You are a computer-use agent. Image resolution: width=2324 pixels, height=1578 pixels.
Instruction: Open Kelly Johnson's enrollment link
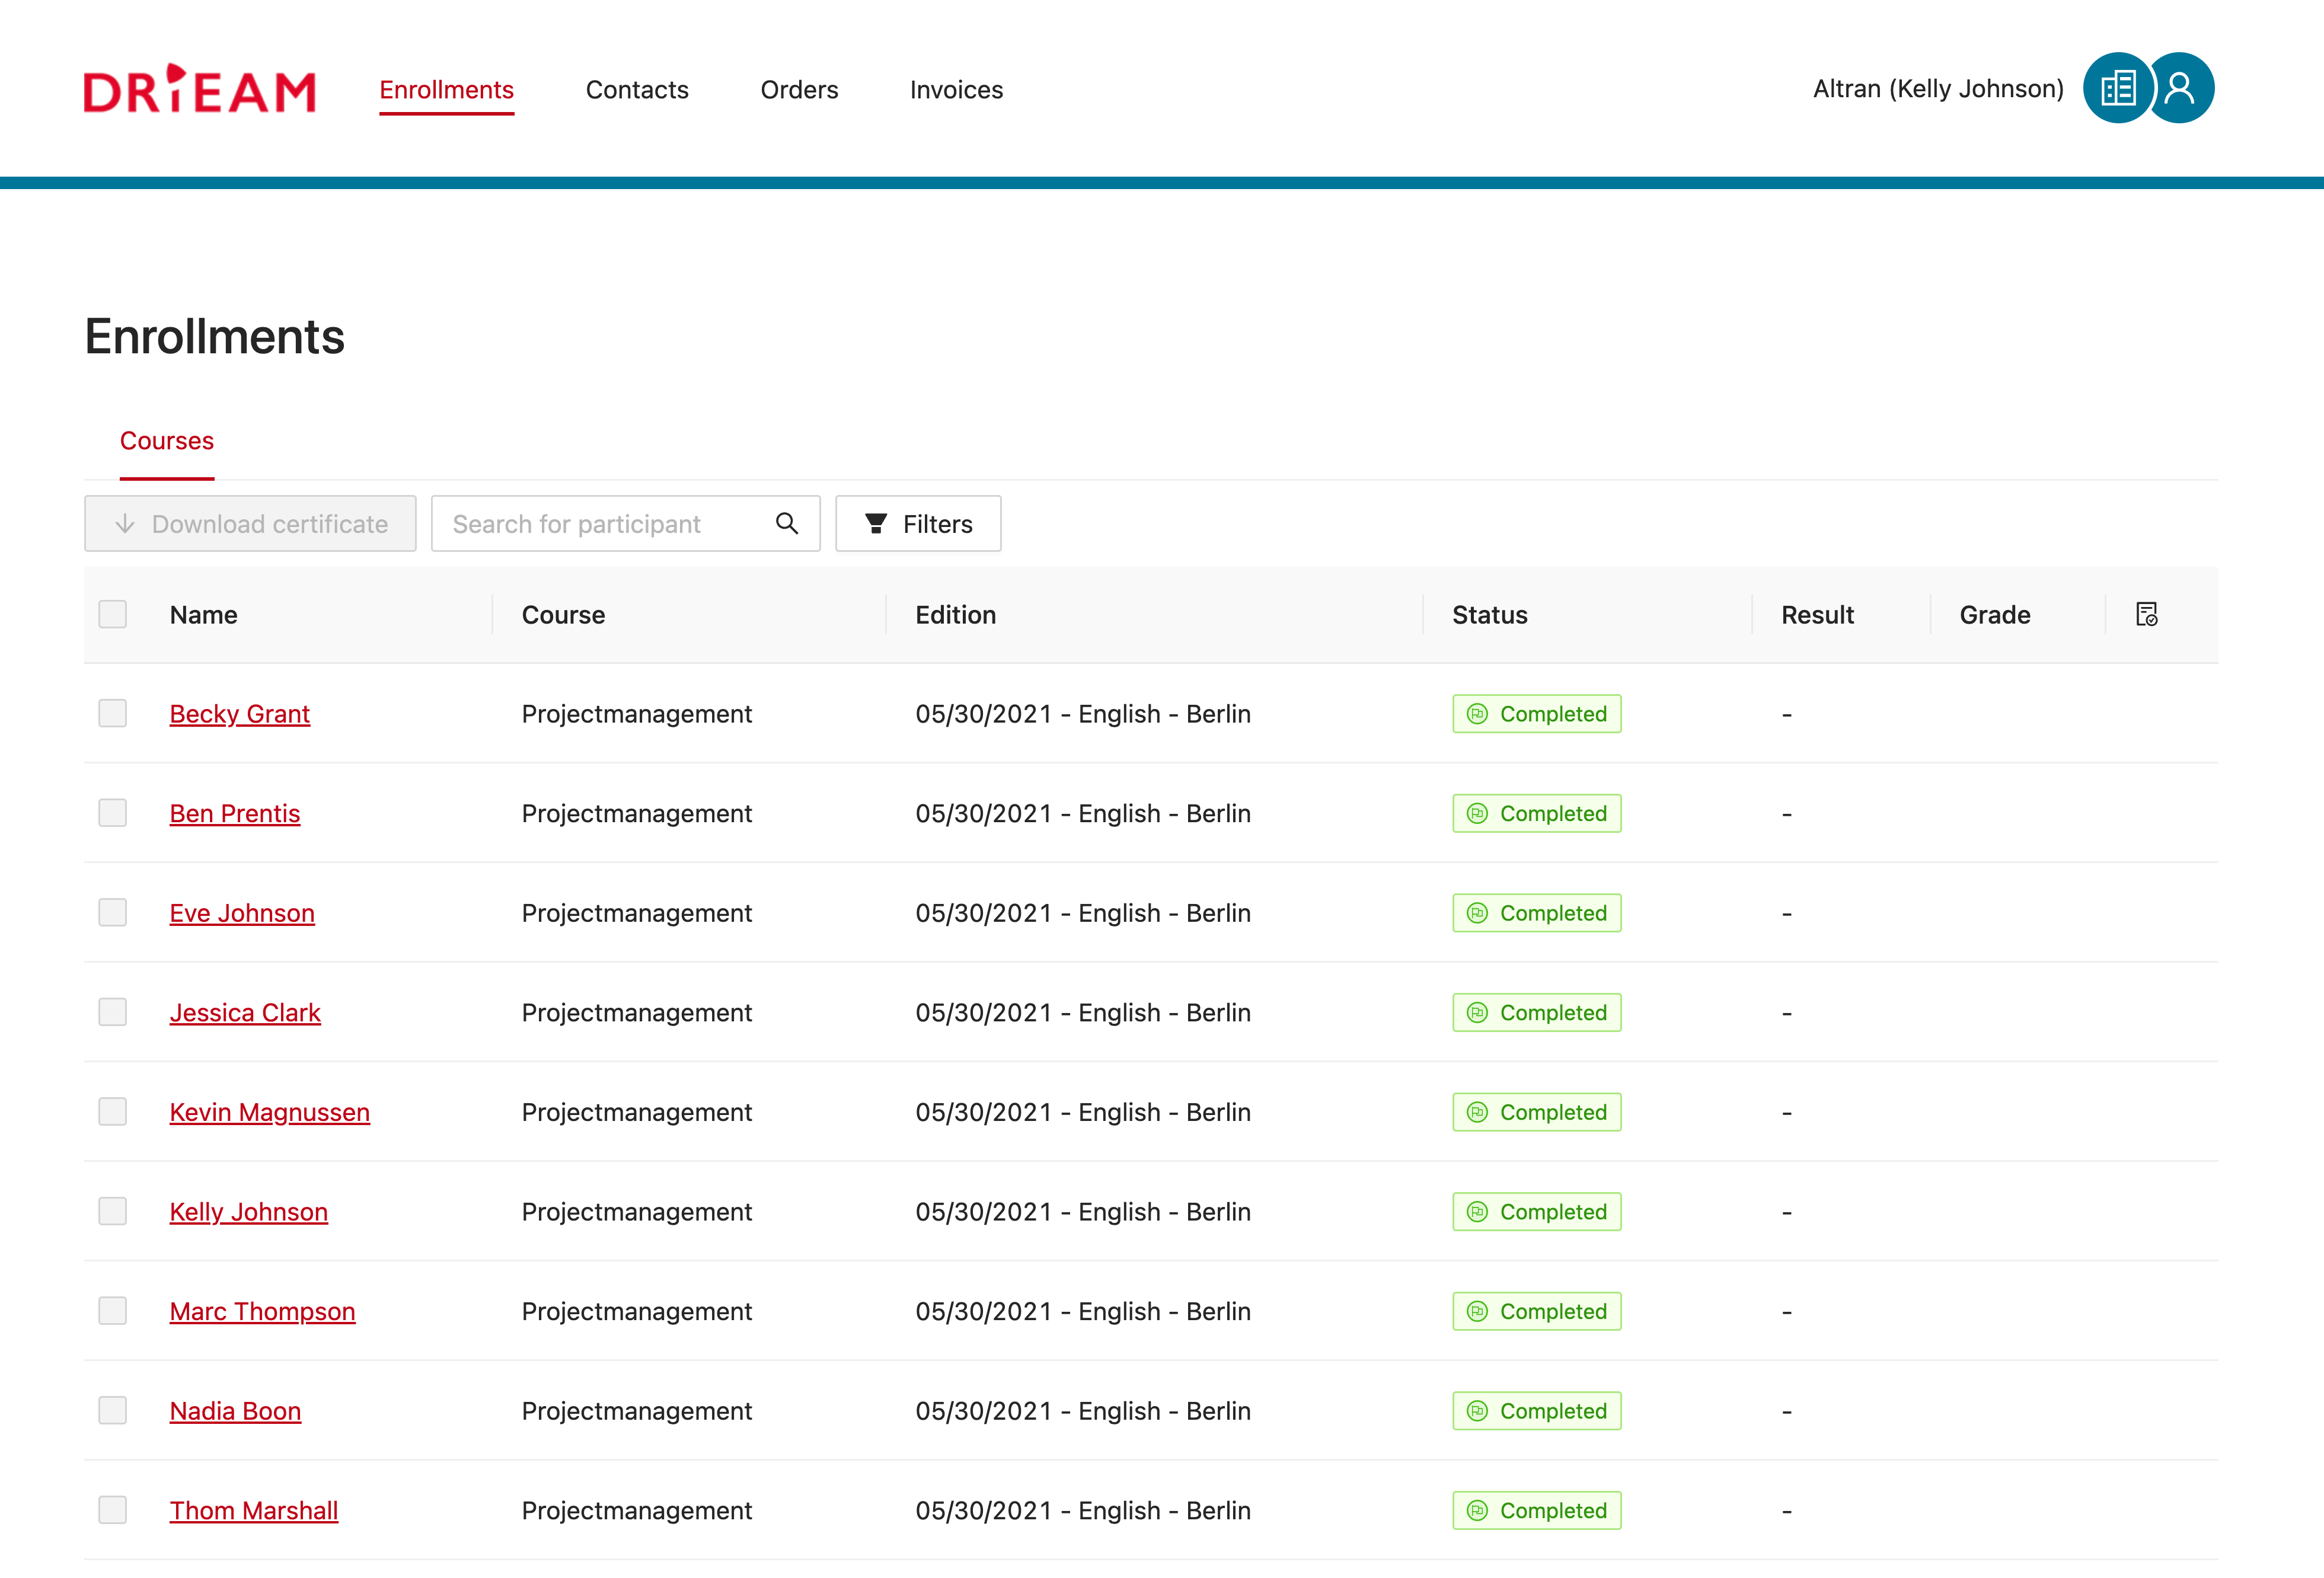click(x=249, y=1212)
